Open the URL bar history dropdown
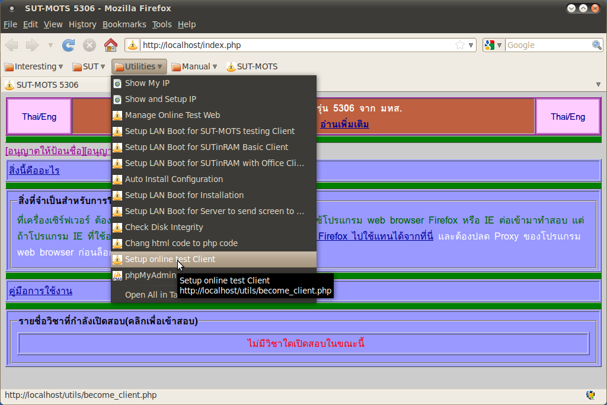This screenshot has height=405, width=607. [471, 45]
